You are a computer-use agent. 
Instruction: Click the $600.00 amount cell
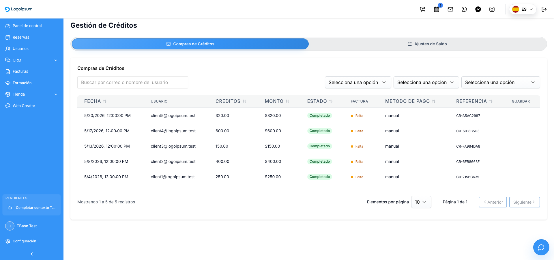273,131
